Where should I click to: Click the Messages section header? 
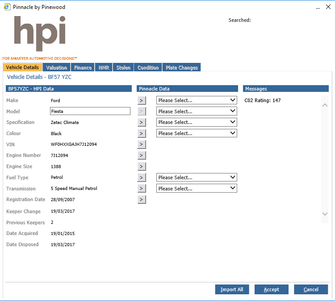(286, 89)
